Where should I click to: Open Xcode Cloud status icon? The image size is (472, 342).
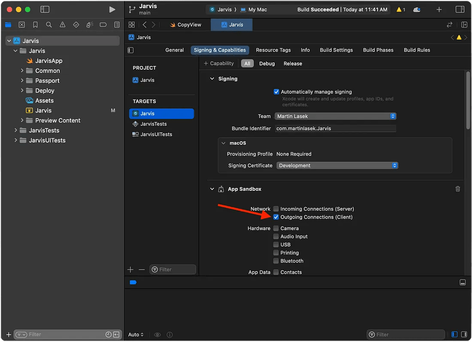[417, 9]
